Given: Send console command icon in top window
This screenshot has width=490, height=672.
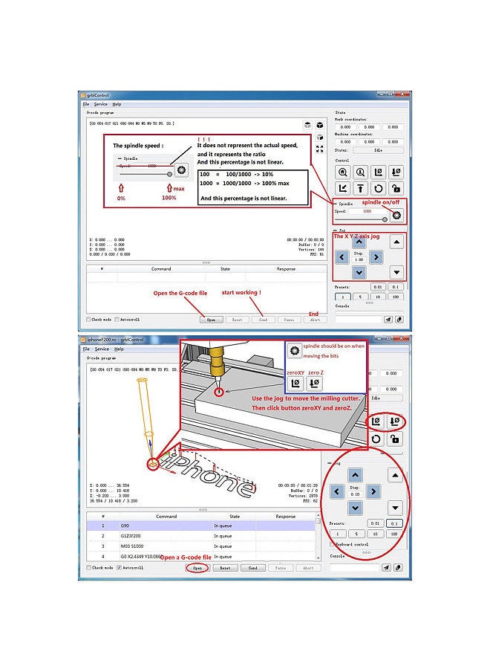Looking at the screenshot, I should [388, 320].
